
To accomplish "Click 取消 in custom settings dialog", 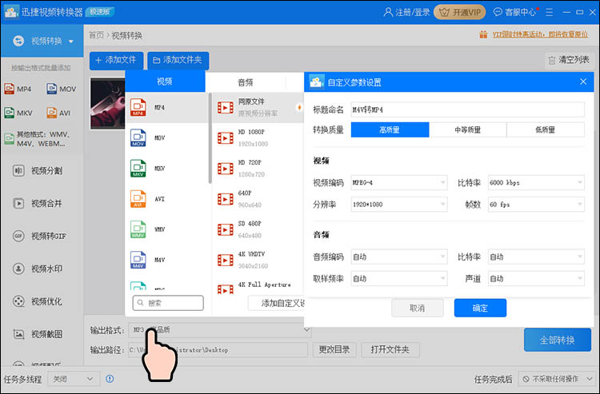I will 418,308.
